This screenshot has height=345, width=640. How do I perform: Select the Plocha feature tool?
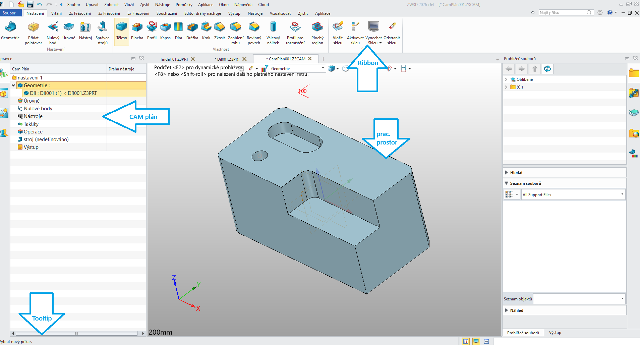137,31
